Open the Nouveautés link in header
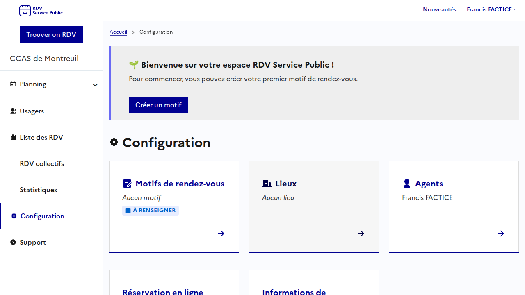 (439, 9)
